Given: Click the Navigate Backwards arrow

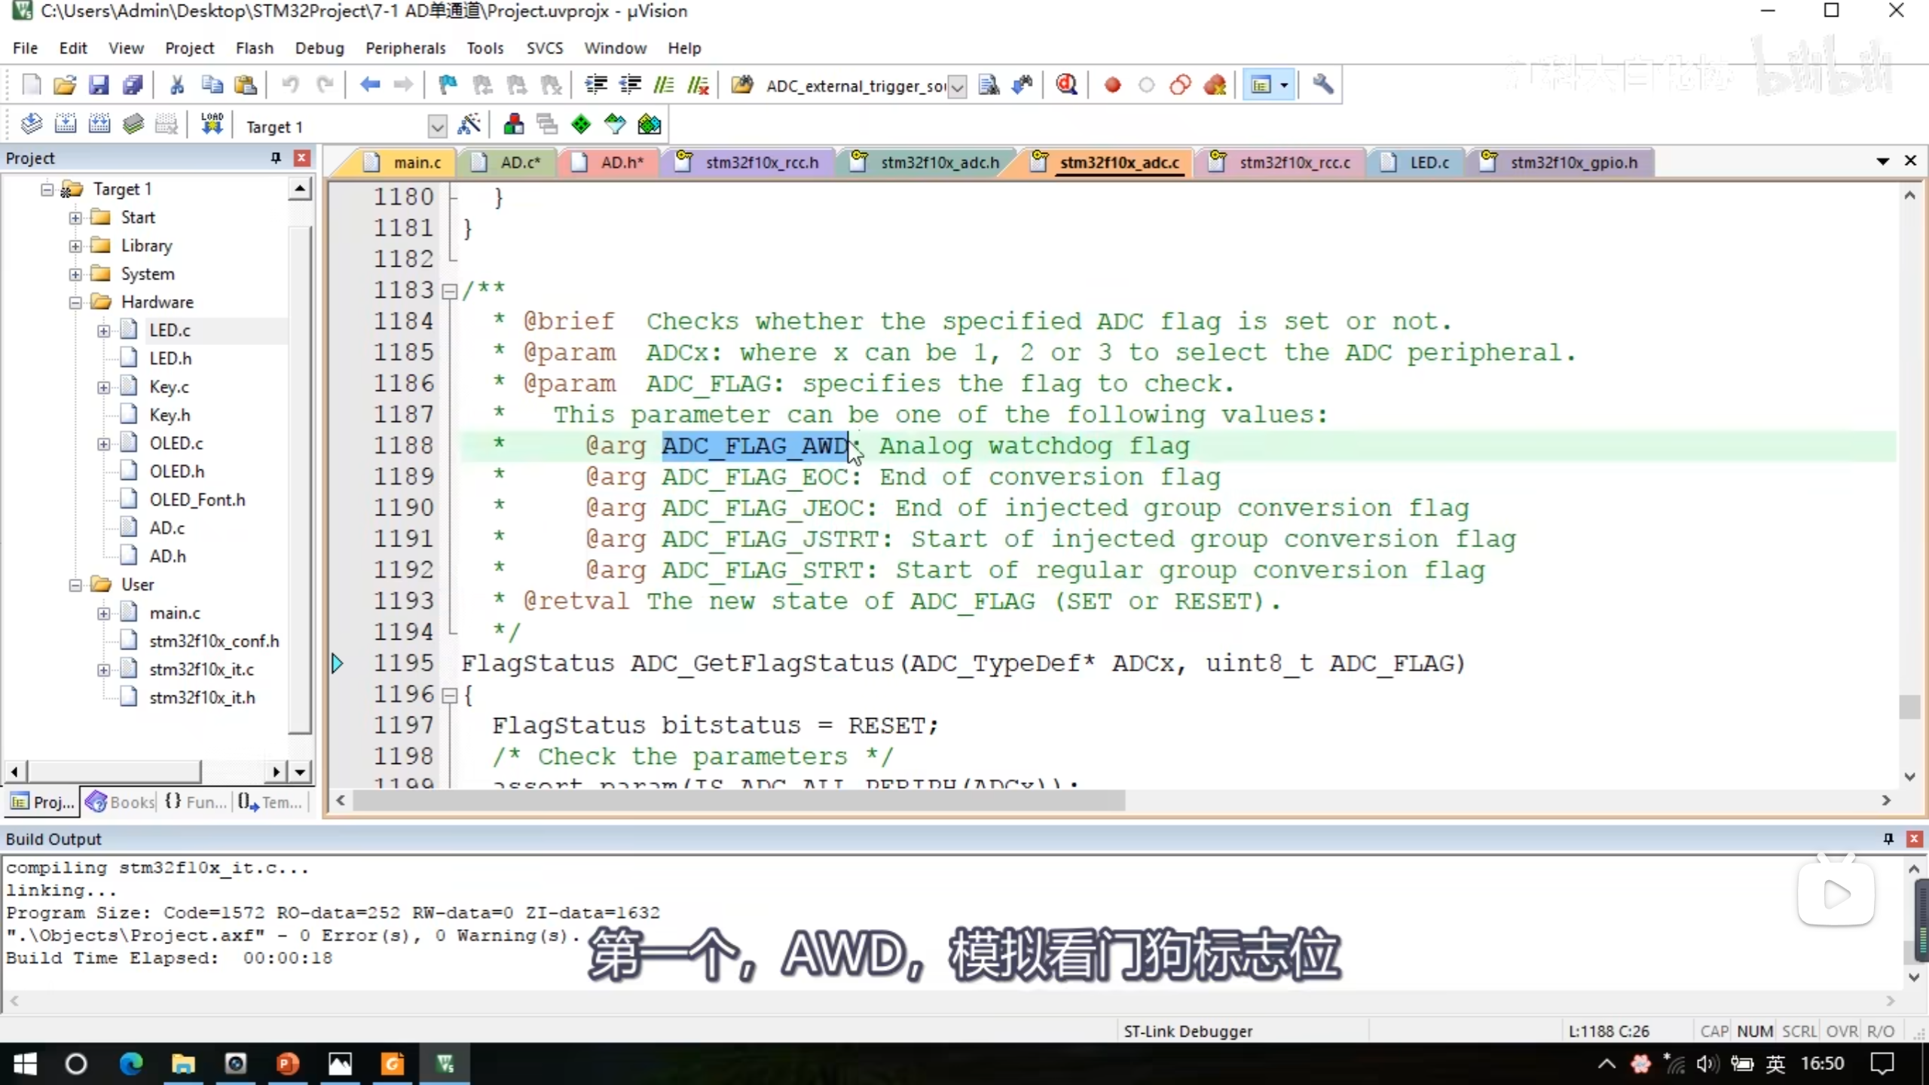Looking at the screenshot, I should pyautogui.click(x=369, y=85).
